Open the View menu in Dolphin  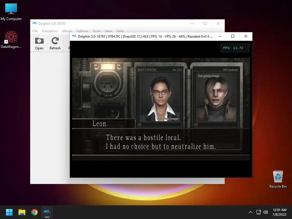pyautogui.click(x=108, y=31)
